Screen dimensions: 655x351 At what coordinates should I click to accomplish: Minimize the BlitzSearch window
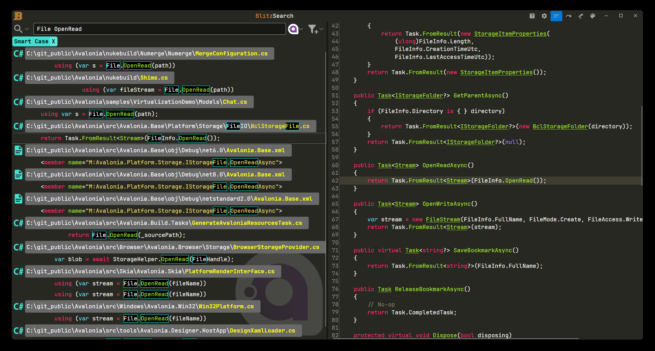coord(606,16)
